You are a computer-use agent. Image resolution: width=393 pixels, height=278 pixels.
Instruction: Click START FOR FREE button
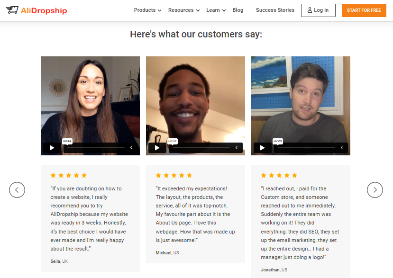(x=364, y=10)
